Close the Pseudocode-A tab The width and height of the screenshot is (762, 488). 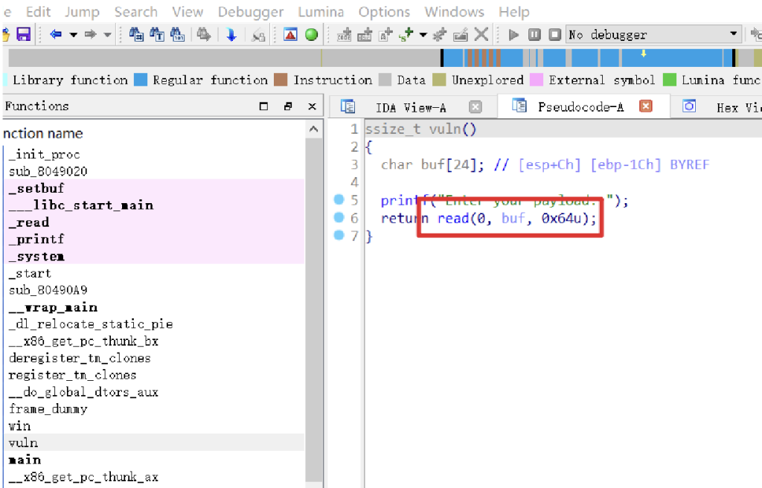(x=646, y=106)
